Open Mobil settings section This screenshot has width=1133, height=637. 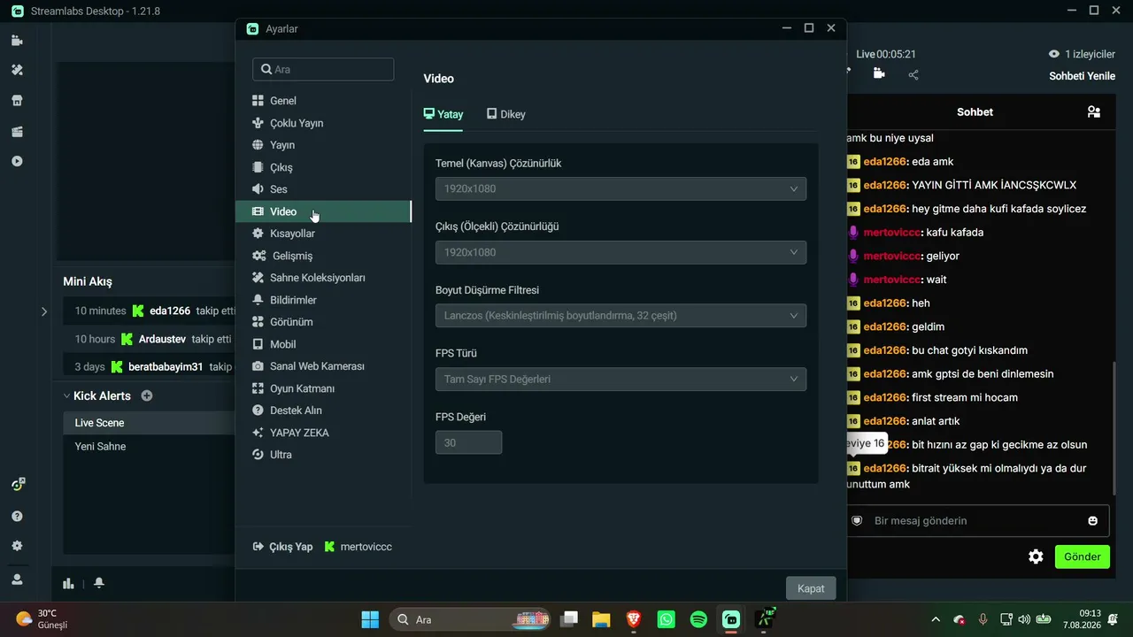[323, 344]
